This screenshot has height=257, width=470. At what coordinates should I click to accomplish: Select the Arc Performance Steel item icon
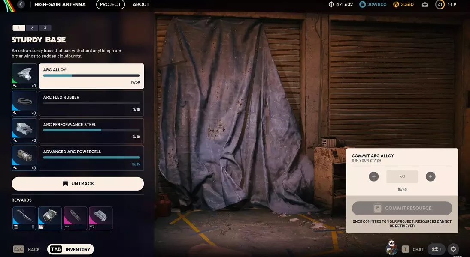[24, 131]
